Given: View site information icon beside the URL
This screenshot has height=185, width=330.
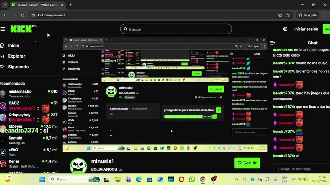Looking at the screenshot, I should click(x=33, y=15).
